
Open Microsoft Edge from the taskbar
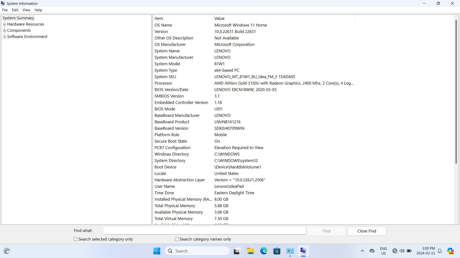click(x=264, y=251)
